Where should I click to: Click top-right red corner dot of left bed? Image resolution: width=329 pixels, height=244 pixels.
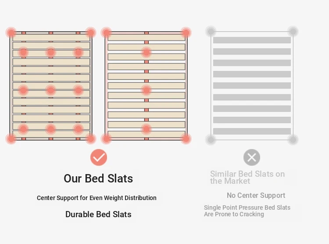coord(91,33)
